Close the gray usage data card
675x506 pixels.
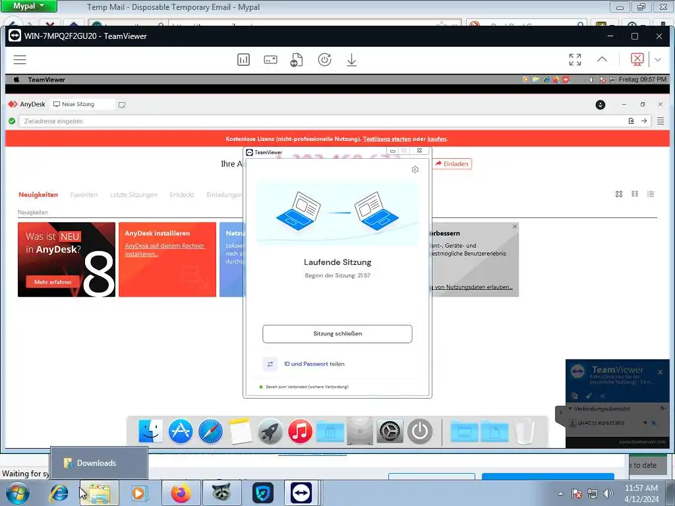point(514,227)
